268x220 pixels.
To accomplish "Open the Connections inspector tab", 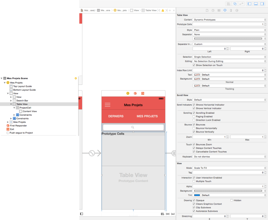I will (237, 10).
